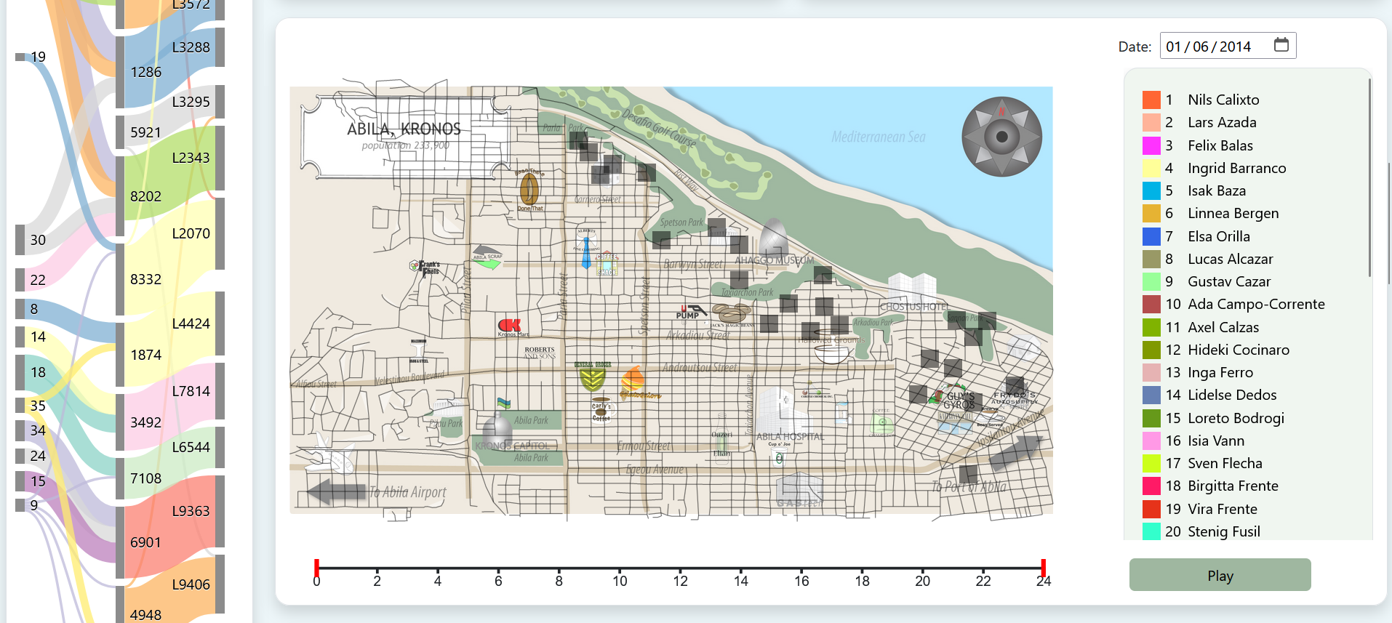Click Sankey right node L9363
This screenshot has width=1392, height=623.
[220, 511]
